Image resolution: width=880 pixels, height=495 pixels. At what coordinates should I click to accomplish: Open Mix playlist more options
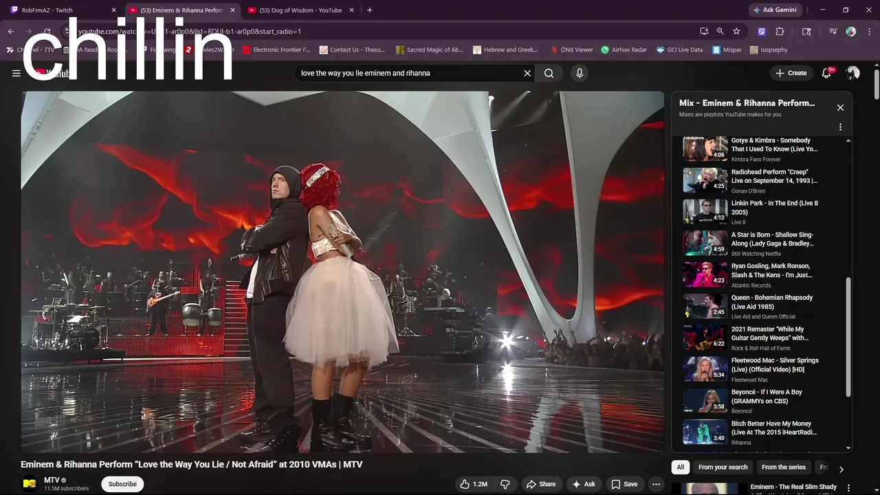840,127
